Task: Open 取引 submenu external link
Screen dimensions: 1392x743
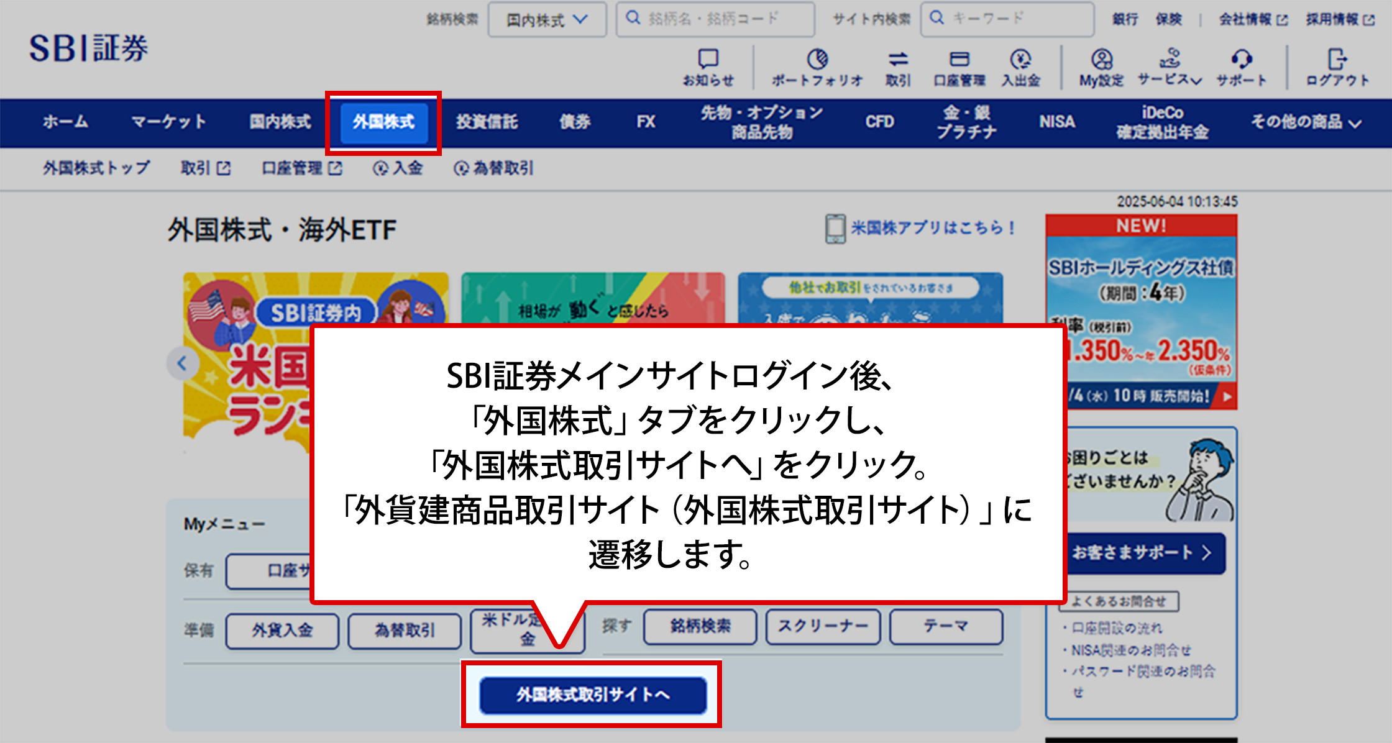Action: point(206,168)
